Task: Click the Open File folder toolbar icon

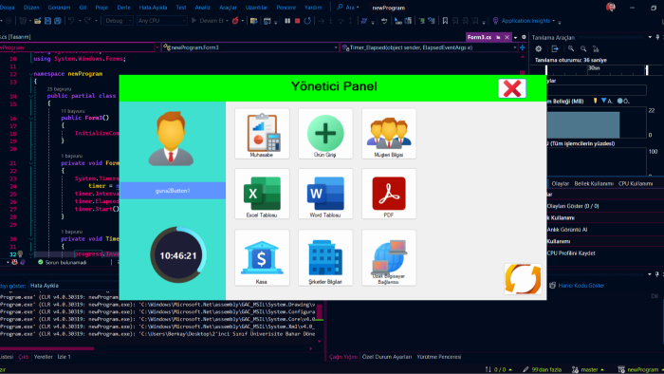Action: pos(37,20)
